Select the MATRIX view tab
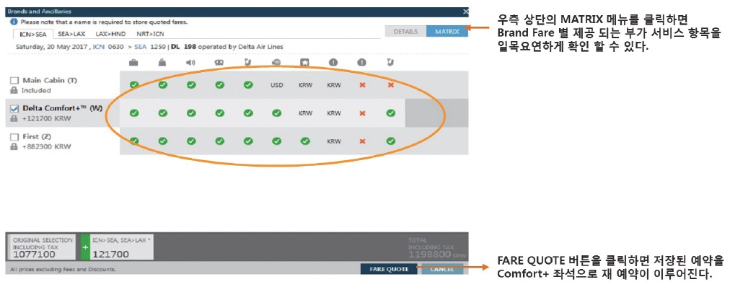This screenshot has width=730, height=282. [x=447, y=32]
